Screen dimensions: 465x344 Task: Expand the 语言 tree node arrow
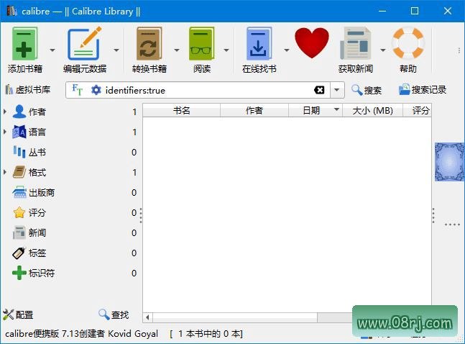(x=5, y=132)
